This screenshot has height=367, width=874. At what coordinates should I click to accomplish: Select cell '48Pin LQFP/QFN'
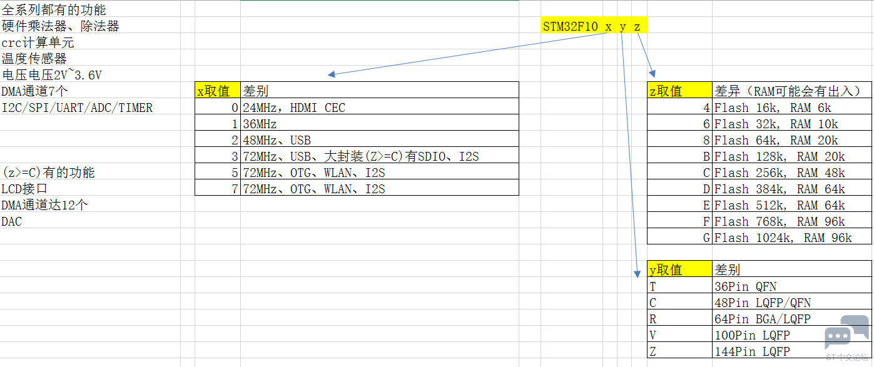[x=792, y=302]
